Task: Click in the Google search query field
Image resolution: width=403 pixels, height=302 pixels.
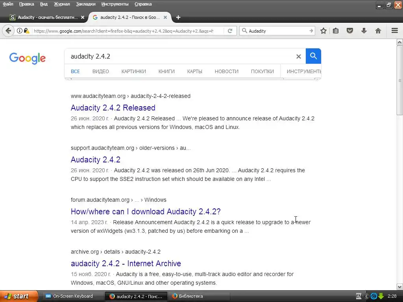Action: 180,56
